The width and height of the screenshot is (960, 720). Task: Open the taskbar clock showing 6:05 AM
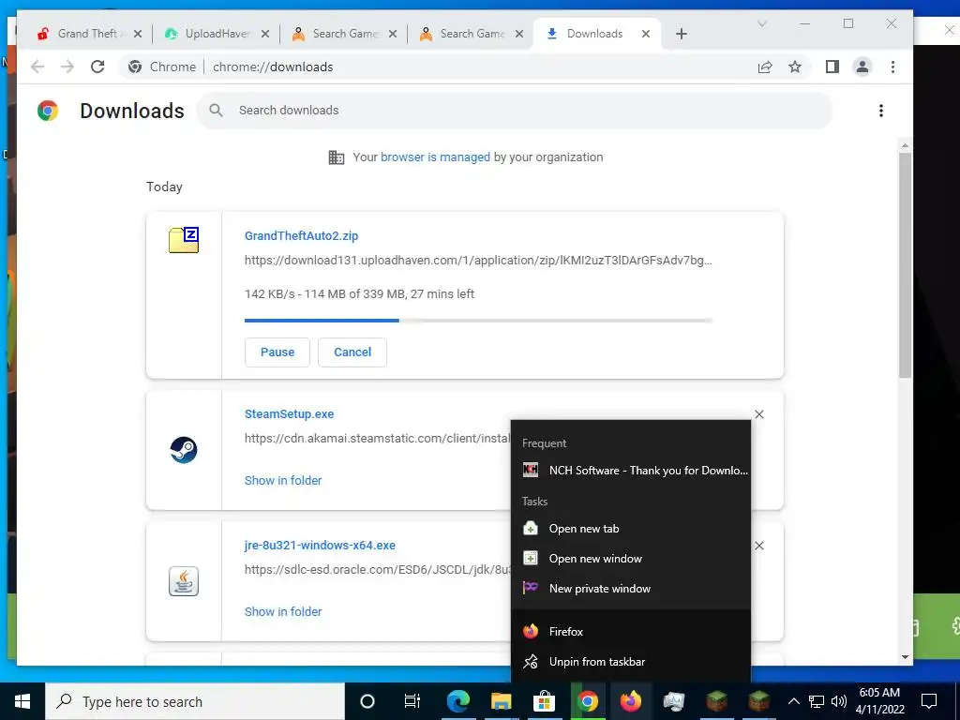pos(879,701)
